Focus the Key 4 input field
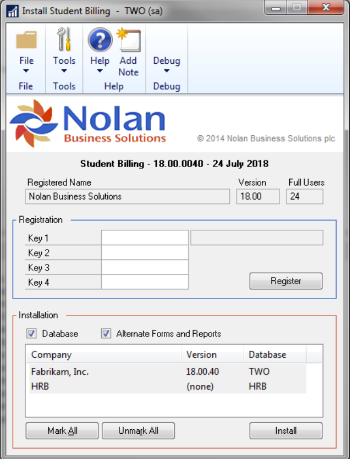Viewport: 352px width, 459px height. [145, 283]
